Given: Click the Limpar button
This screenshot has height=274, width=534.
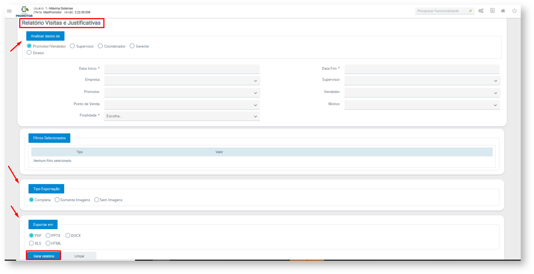Looking at the screenshot, I should click(79, 256).
